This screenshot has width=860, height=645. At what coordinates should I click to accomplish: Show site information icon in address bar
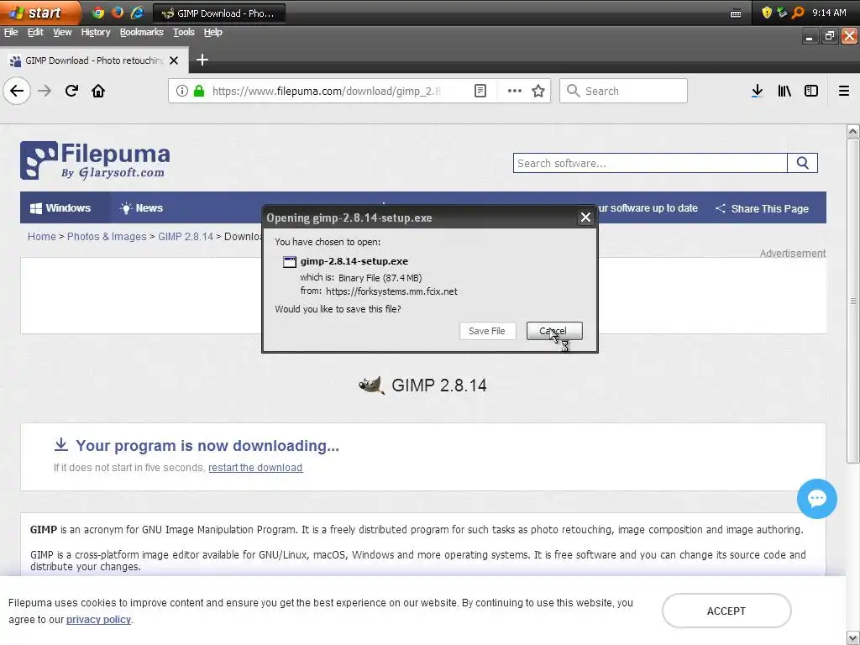[182, 91]
